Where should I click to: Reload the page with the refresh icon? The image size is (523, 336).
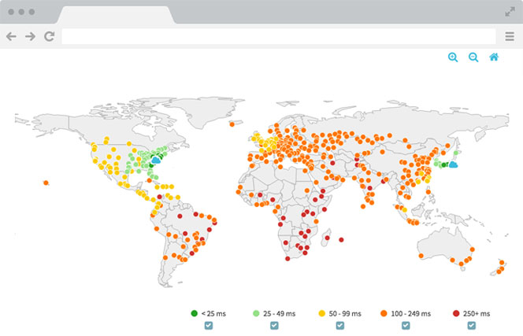point(49,36)
